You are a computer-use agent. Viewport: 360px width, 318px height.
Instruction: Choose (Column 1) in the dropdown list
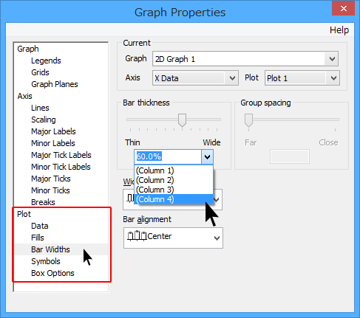pos(174,170)
